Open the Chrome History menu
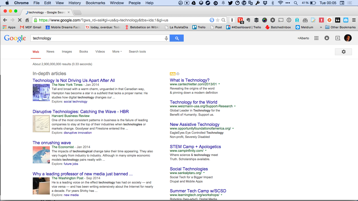This screenshot has height=201, width=358. [75, 3]
